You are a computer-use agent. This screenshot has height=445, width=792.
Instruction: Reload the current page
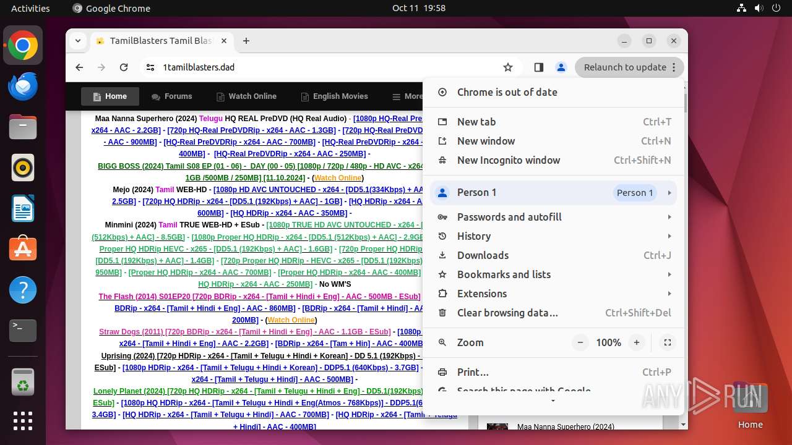pyautogui.click(x=124, y=67)
